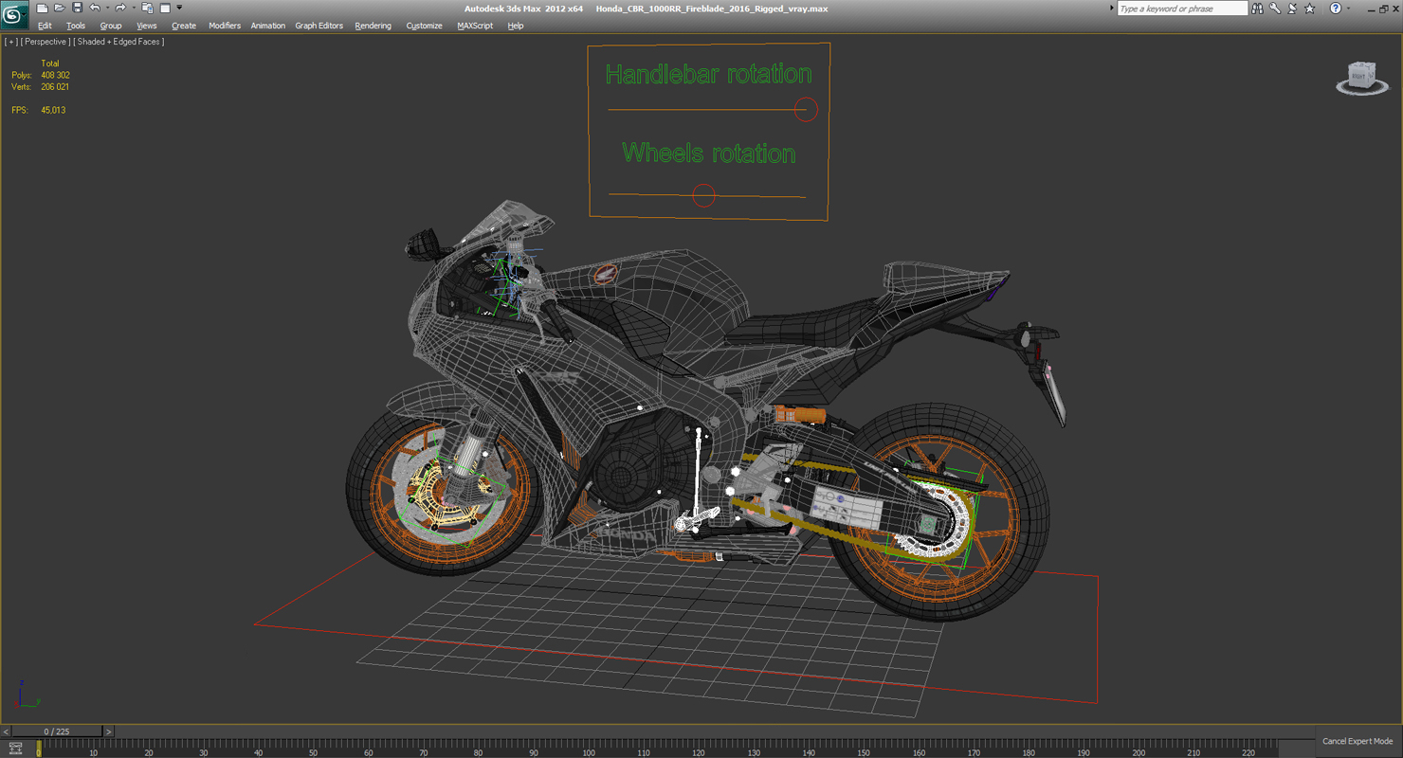Click the Polys count 408 302
The image size is (1403, 758).
pos(55,75)
